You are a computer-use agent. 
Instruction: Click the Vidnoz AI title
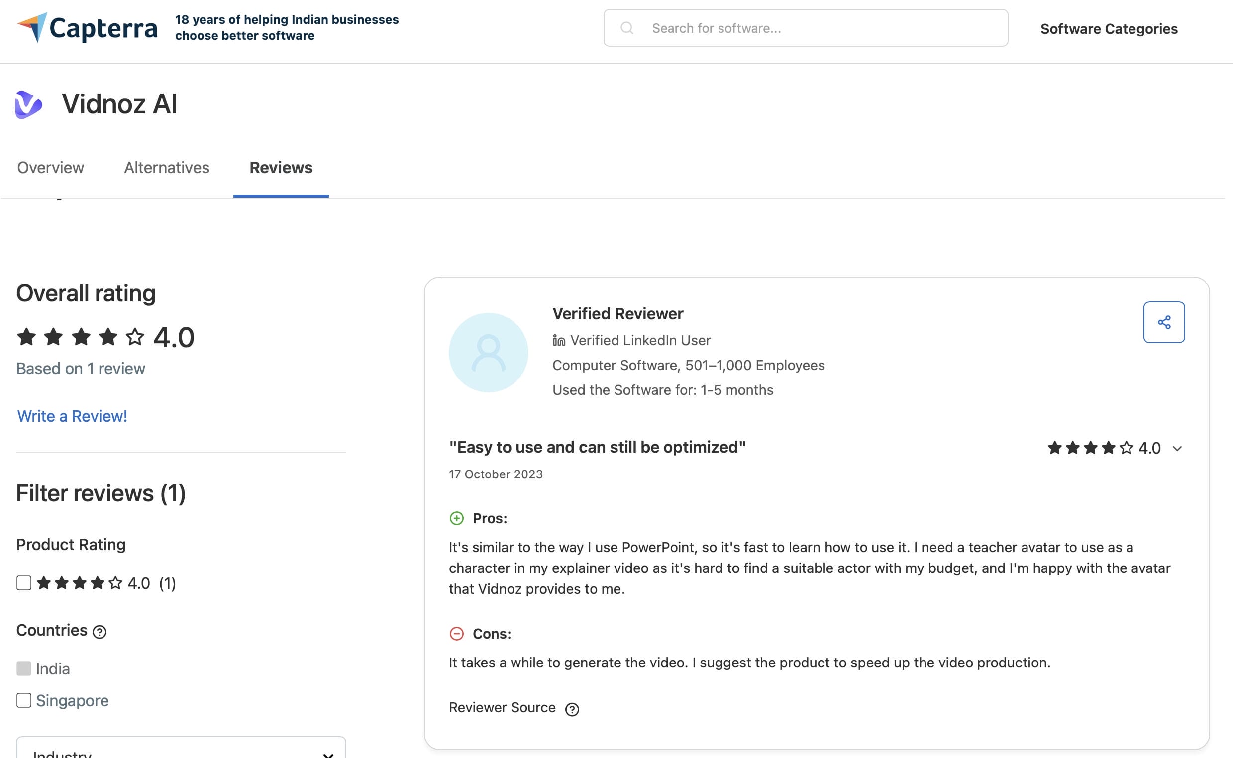pos(119,104)
